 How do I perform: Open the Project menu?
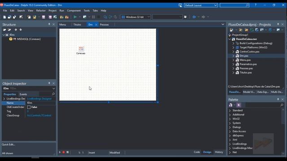(x=52, y=11)
